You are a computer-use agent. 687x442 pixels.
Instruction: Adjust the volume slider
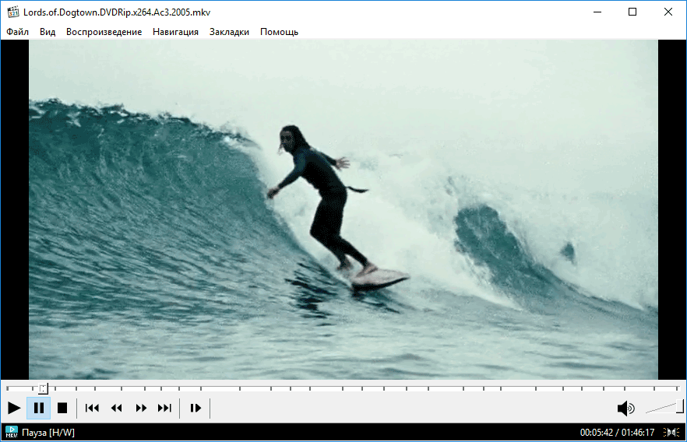(x=664, y=407)
